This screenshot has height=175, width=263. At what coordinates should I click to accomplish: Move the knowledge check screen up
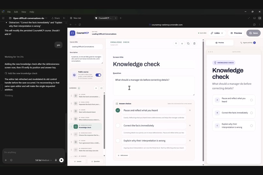pos(176,44)
